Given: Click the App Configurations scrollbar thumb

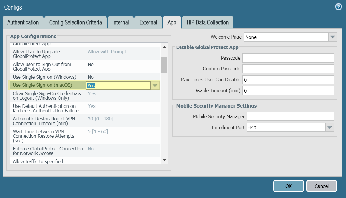Looking at the screenshot, I should coord(164,65).
